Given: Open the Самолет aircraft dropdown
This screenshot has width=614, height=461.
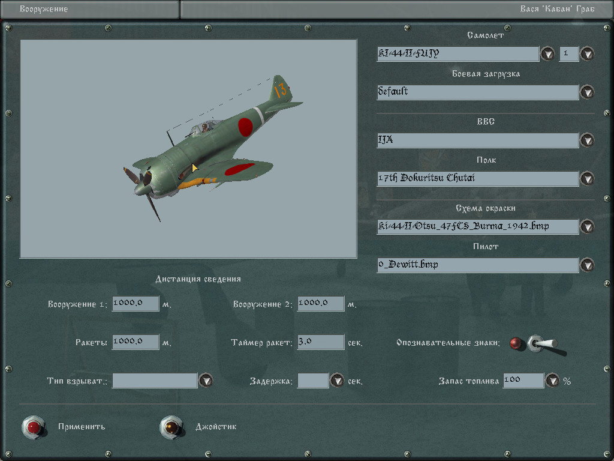Looking at the screenshot, I should (547, 54).
